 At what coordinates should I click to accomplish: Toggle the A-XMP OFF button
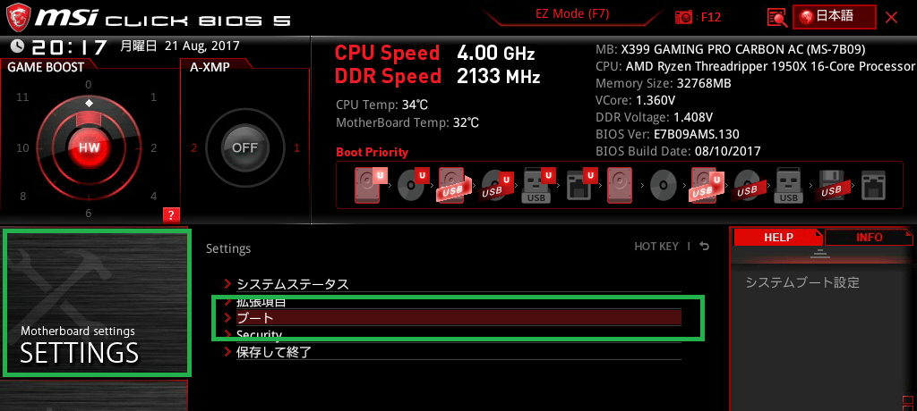point(244,147)
